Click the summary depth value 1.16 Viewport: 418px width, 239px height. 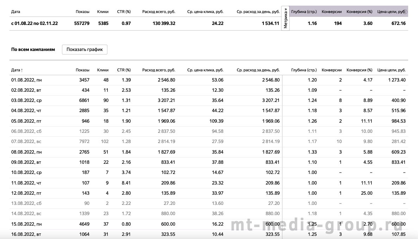click(312, 24)
